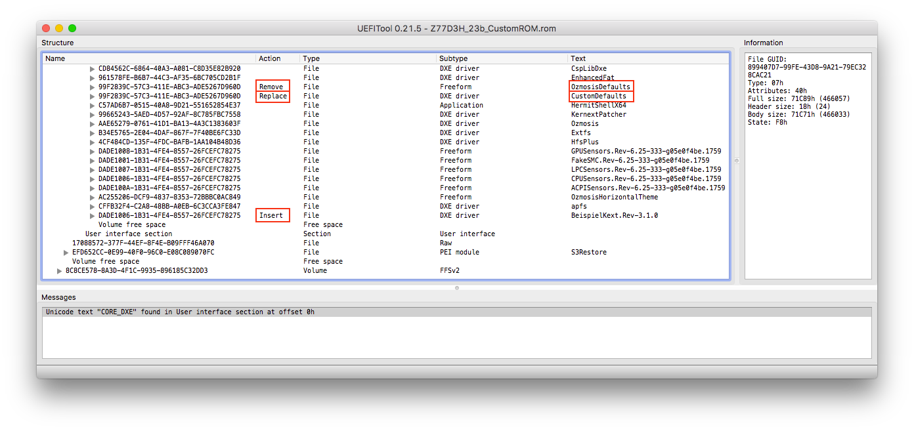Select the 8C8CE578-8A3D-4F1C-9935-896185C32DD3 volume
Viewport: 914px width, 431px height.
point(137,270)
